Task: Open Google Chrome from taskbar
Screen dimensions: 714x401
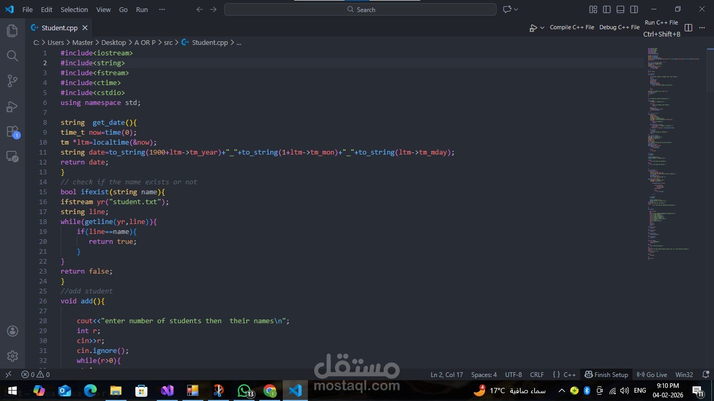Action: click(x=270, y=391)
